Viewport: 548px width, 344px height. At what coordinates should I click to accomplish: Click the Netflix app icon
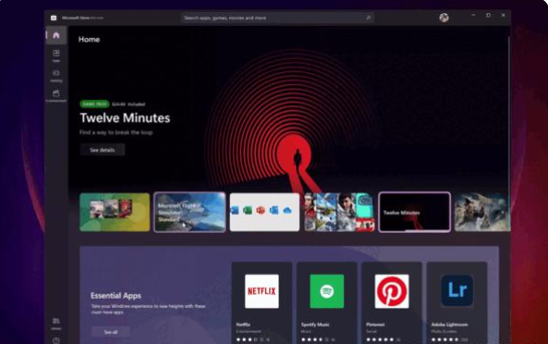pyautogui.click(x=262, y=291)
